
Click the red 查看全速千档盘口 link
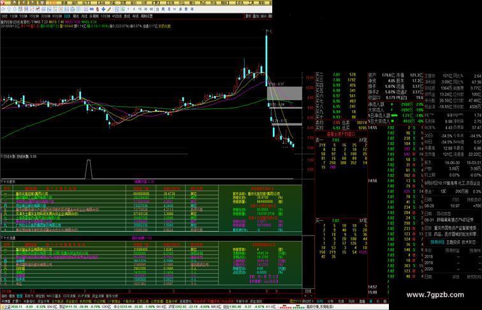(x=340, y=134)
